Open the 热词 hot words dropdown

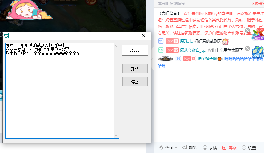click(x=176, y=147)
